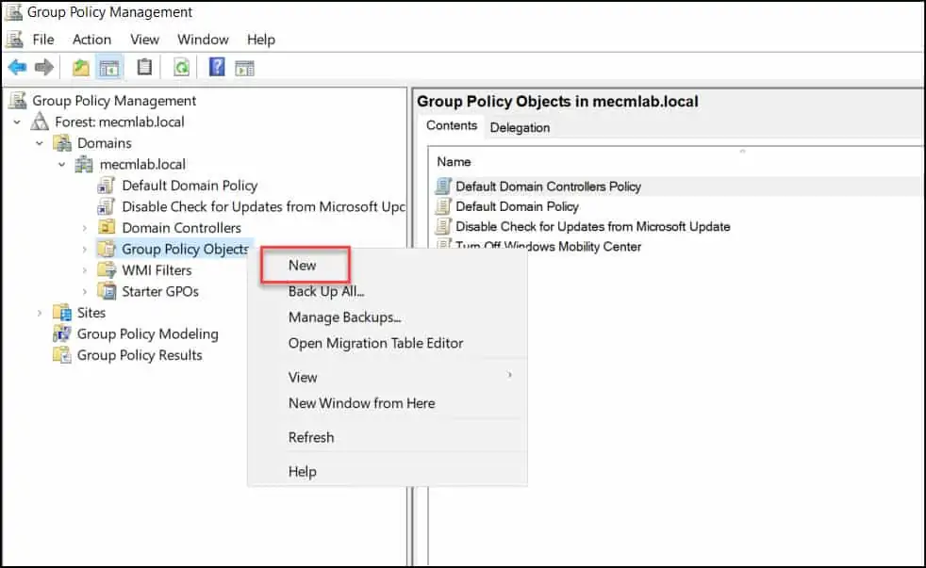The height and width of the screenshot is (568, 926).
Task: Choose New Window from Here
Action: [x=387, y=403]
